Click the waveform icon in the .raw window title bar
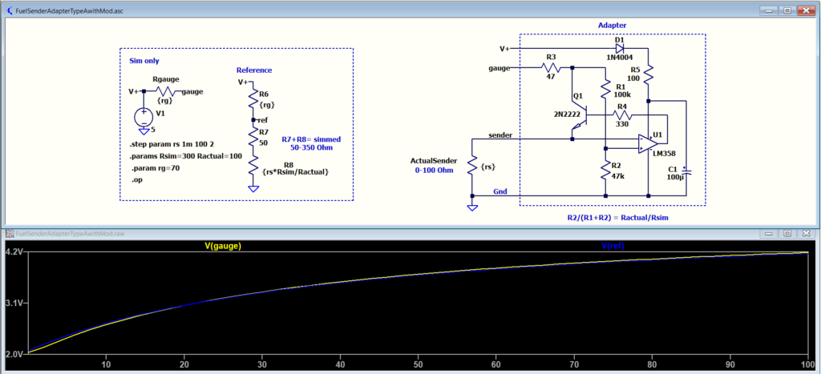Image resolution: width=821 pixels, height=374 pixels. pos(10,233)
